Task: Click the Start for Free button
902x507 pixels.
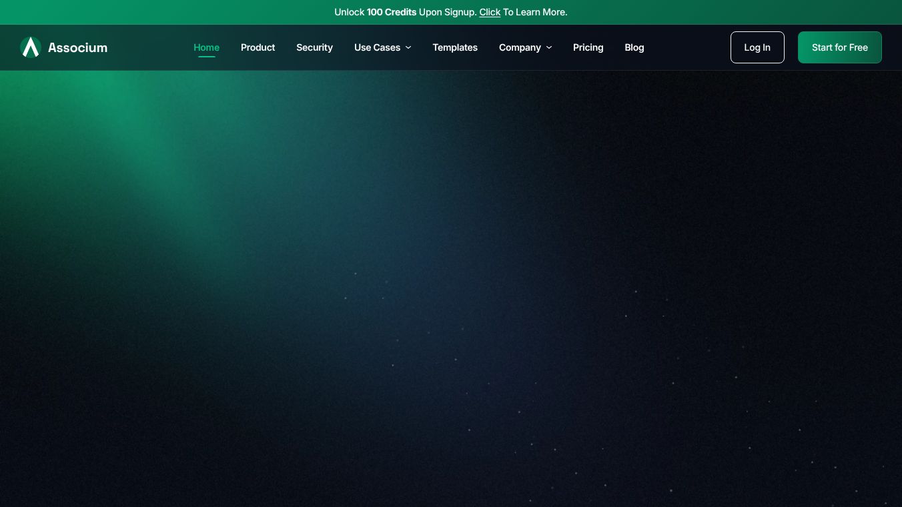Action: 839,47
